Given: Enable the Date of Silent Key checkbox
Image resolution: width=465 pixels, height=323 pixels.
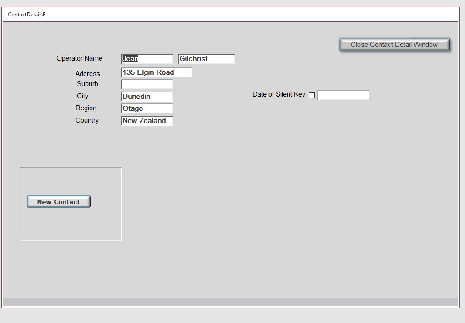Looking at the screenshot, I should [312, 95].
